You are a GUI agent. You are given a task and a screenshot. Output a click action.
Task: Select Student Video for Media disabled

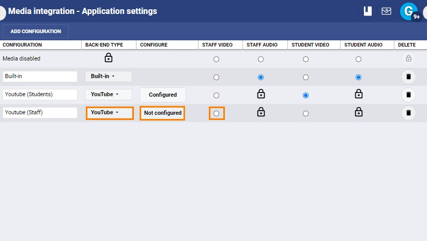[306, 59]
